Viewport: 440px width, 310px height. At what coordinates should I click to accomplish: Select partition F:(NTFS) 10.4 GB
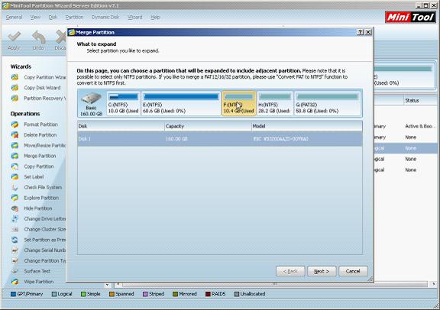tap(239, 103)
